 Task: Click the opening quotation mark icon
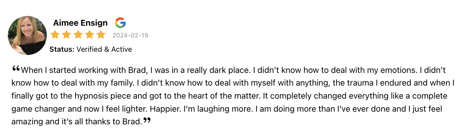16,68
